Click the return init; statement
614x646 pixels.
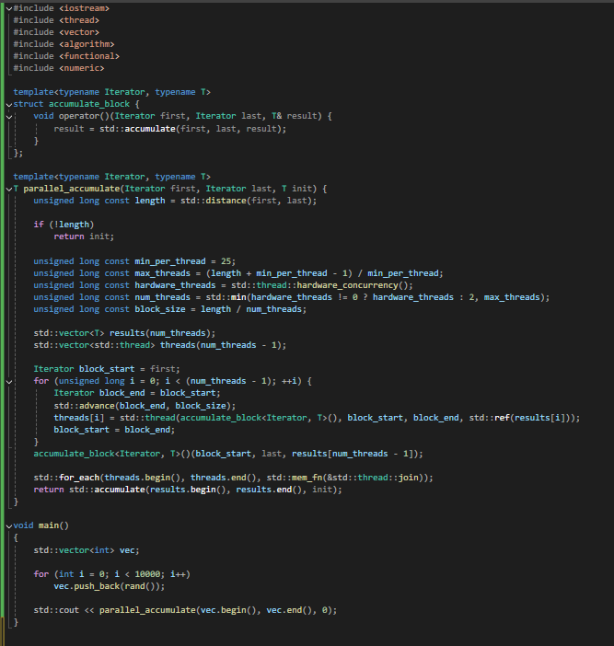click(x=84, y=236)
